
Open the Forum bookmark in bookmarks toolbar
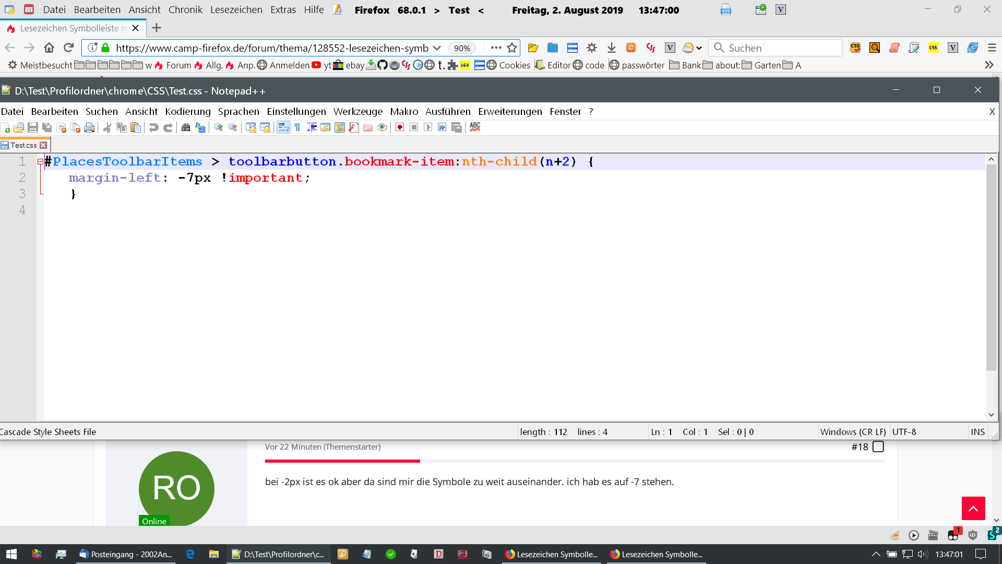[x=178, y=65]
